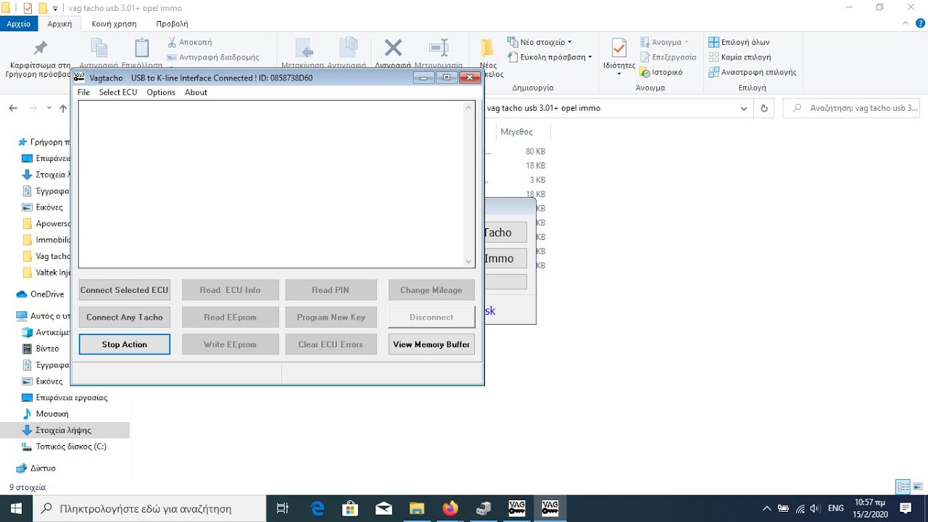Screen dimensions: 928x522
Task: Open the Options menu in Vagtacho
Action: 161,92
